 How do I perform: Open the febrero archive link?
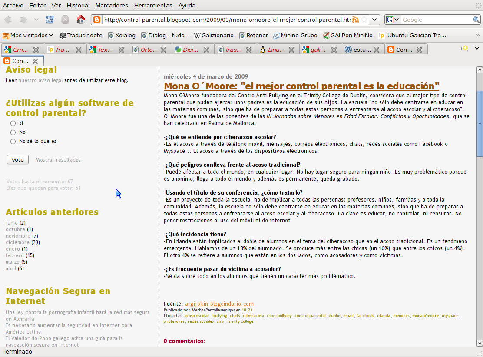[x=14, y=255]
